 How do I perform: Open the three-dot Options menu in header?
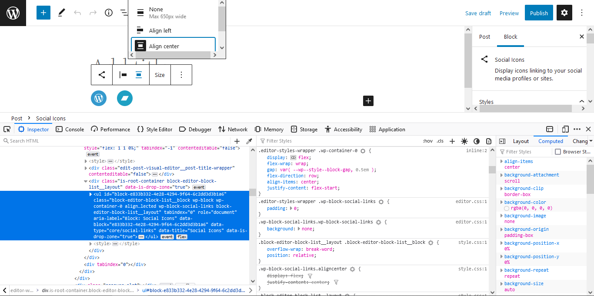tap(582, 13)
